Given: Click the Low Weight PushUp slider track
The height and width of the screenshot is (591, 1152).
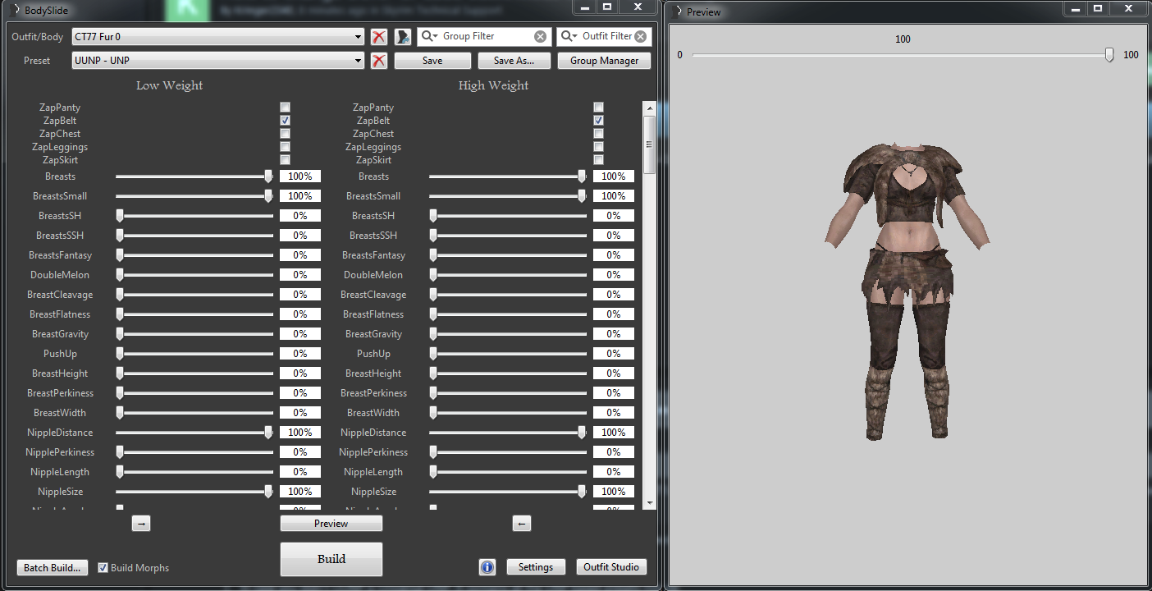Looking at the screenshot, I should (194, 354).
